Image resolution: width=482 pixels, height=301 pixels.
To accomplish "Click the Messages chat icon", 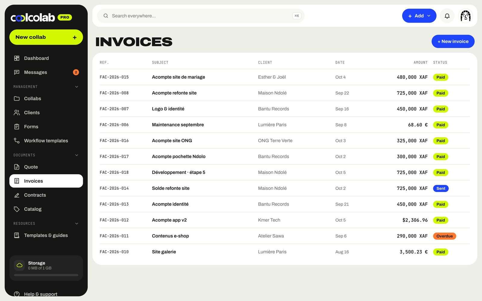I will coord(17,72).
